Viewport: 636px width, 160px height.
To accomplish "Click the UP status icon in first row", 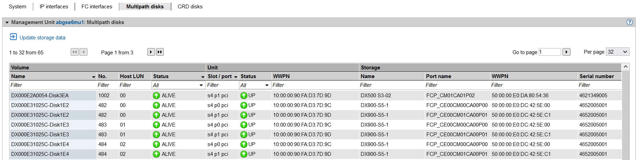I will coord(244,96).
